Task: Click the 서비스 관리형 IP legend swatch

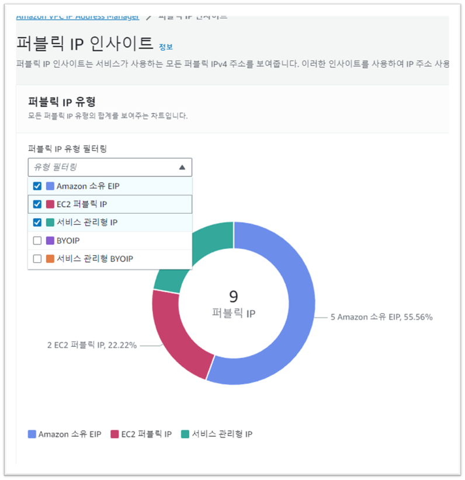Action: click(185, 434)
